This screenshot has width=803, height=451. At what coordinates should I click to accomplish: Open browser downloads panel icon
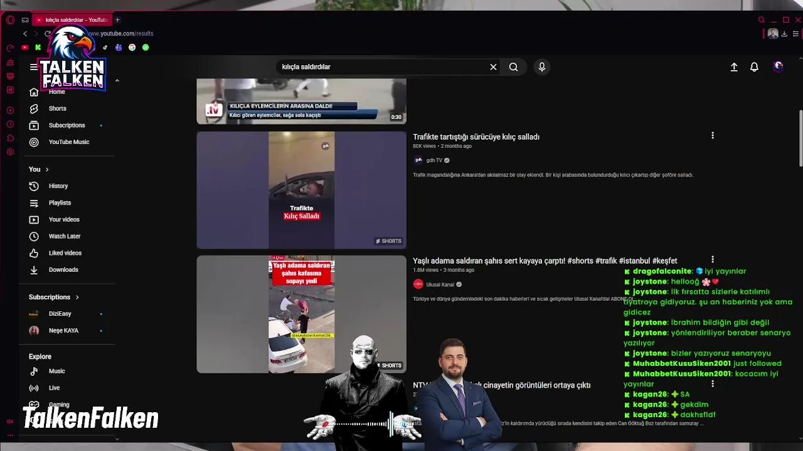coord(784,34)
